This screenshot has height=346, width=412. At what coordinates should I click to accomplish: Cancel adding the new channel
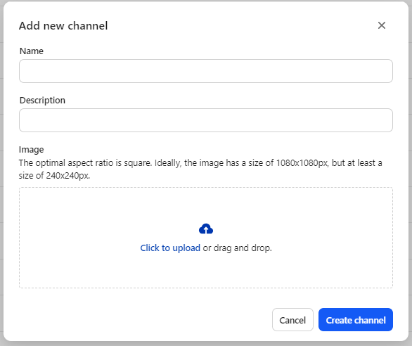tap(292, 320)
